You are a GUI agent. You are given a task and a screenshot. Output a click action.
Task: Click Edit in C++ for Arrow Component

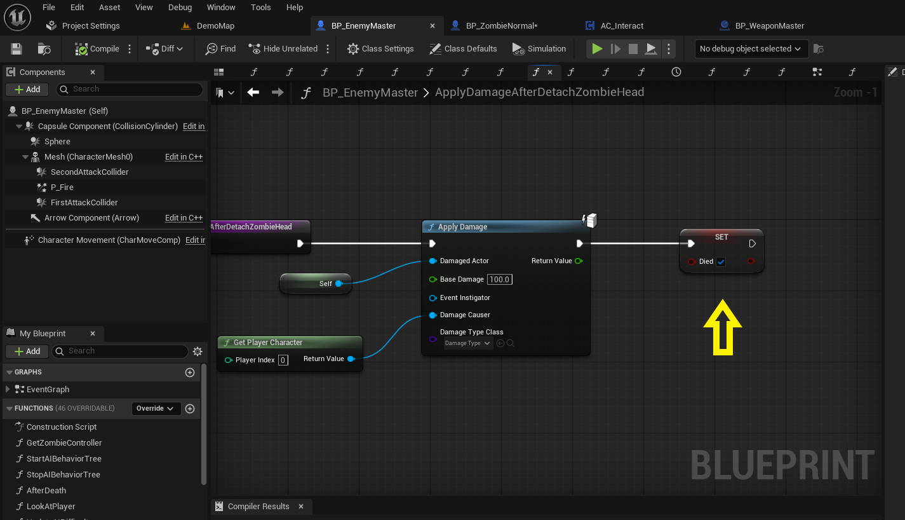pyautogui.click(x=184, y=218)
